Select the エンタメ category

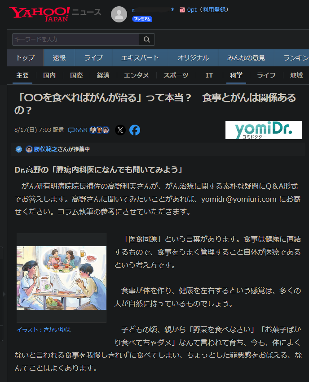coord(136,75)
